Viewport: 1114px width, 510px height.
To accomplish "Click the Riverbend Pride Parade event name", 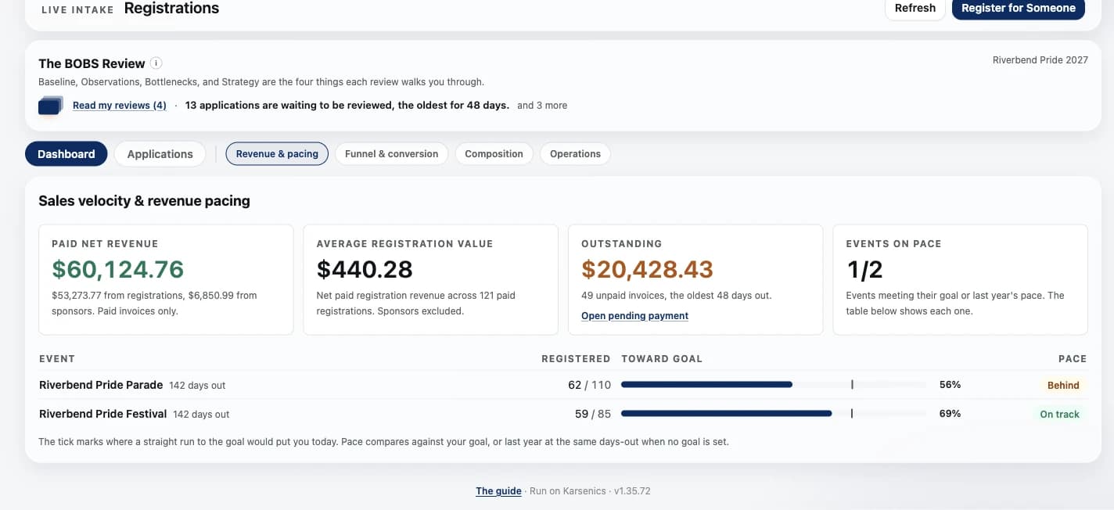I will [101, 385].
